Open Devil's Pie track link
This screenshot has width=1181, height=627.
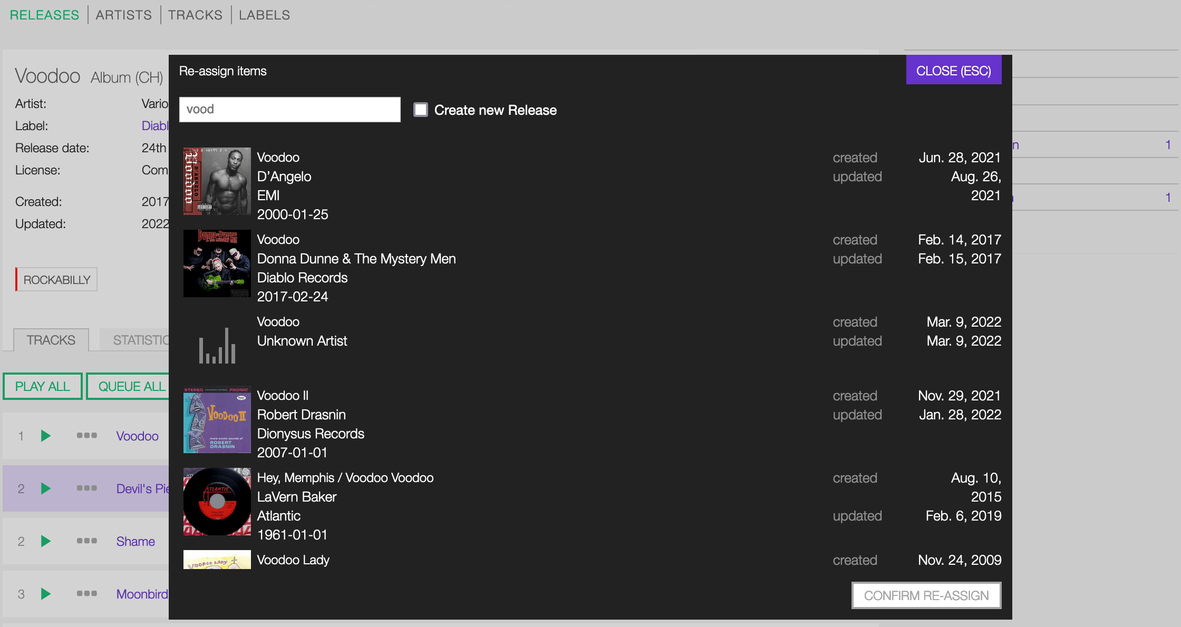click(x=142, y=488)
